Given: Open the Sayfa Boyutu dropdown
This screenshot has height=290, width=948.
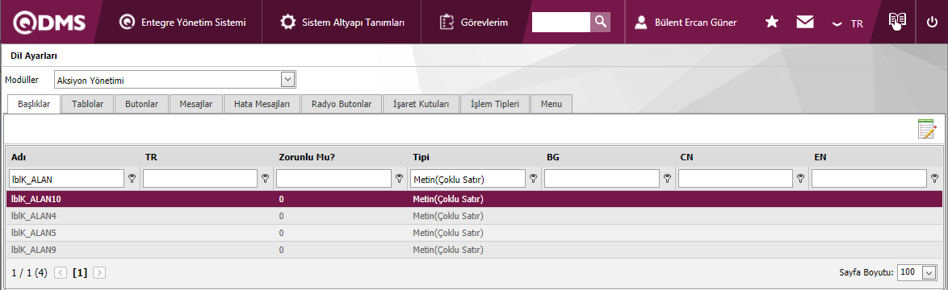Looking at the screenshot, I should coord(929,272).
